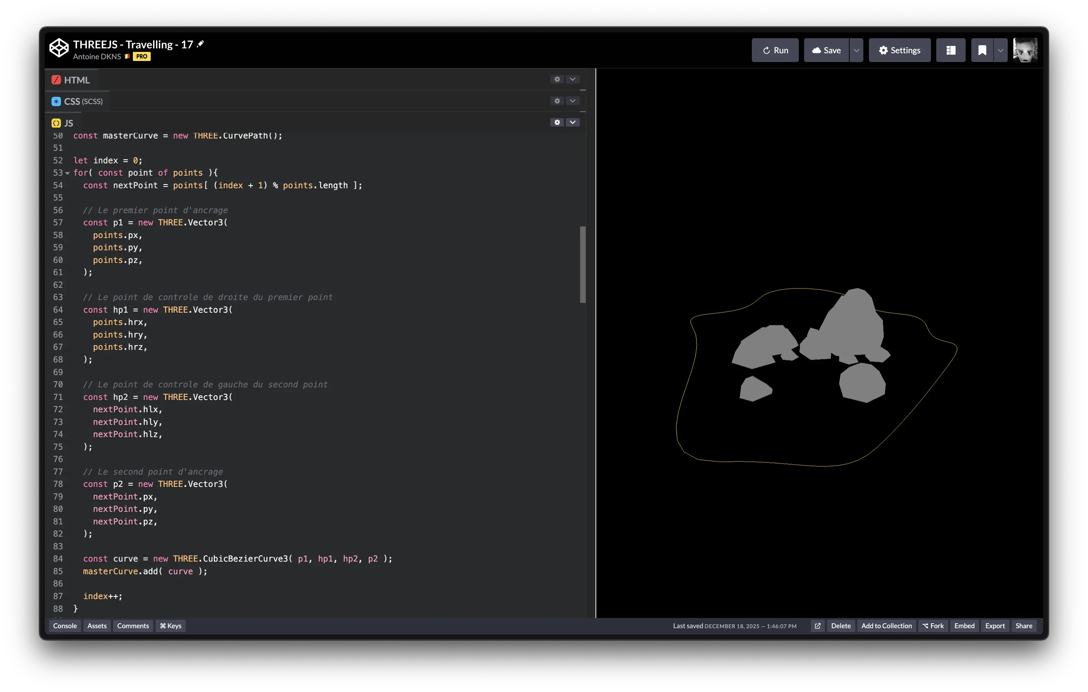
Task: Expand the JS editor chevron menu
Action: [572, 122]
